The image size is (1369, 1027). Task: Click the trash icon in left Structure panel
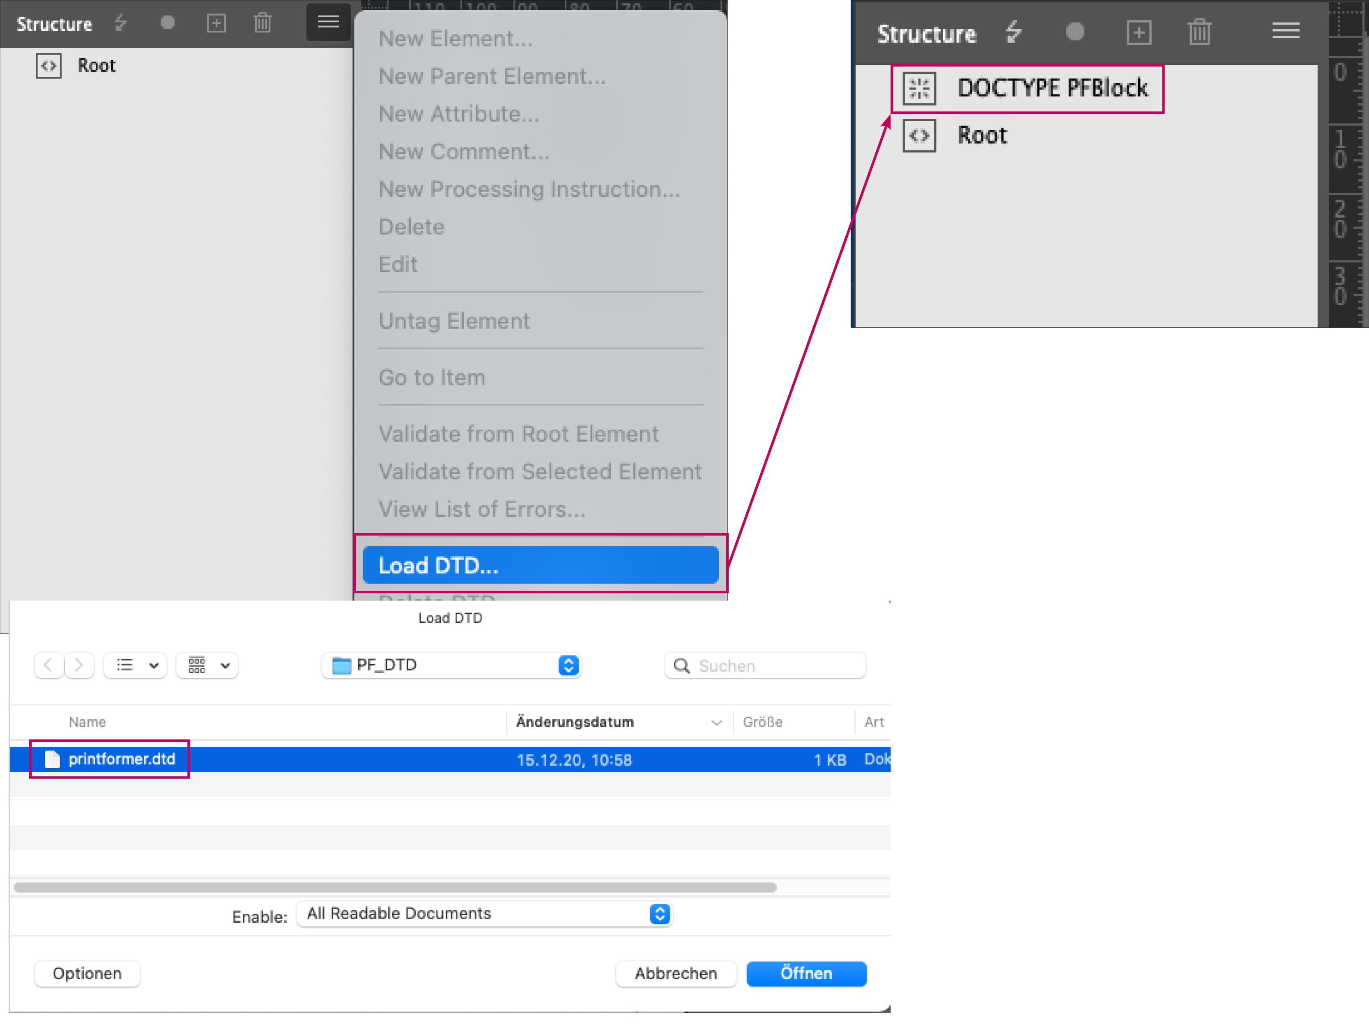pyautogui.click(x=262, y=23)
